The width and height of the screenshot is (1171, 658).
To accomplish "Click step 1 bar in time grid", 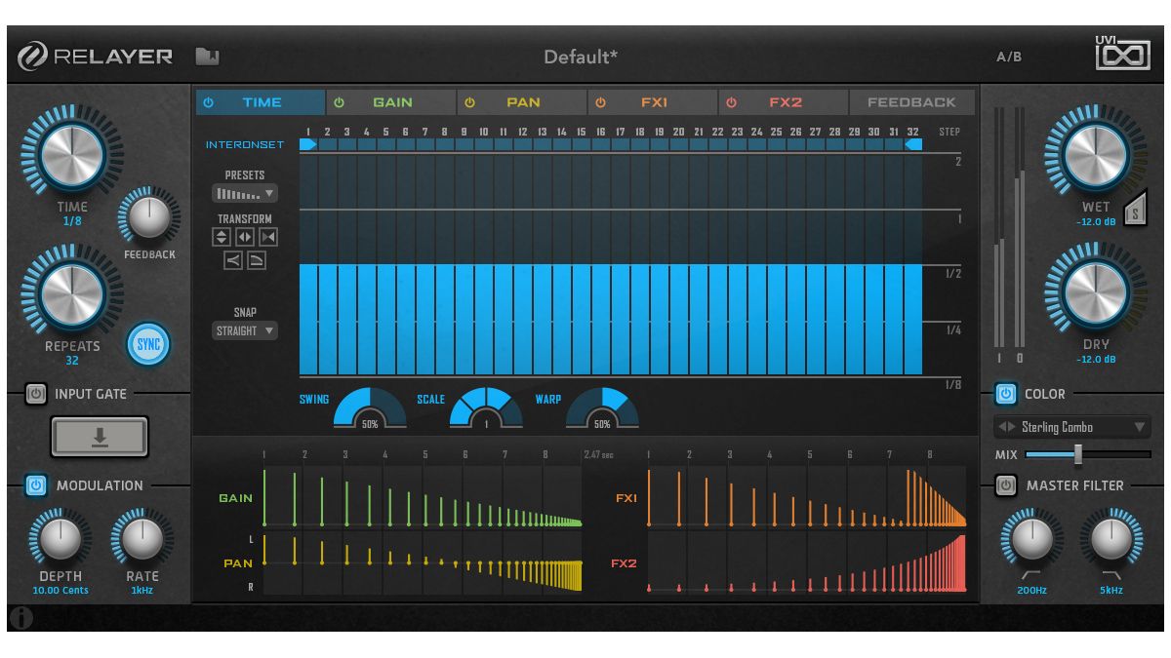I will [x=308, y=320].
